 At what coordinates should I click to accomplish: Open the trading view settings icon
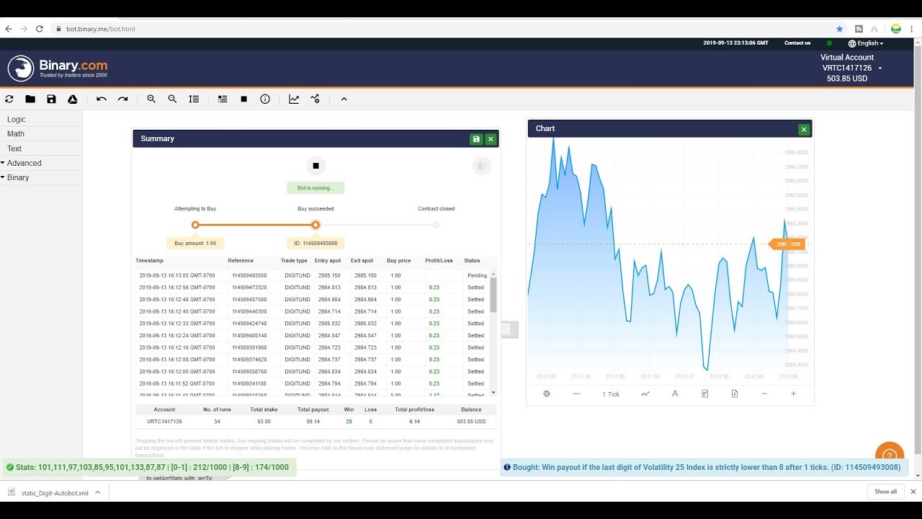click(x=315, y=99)
